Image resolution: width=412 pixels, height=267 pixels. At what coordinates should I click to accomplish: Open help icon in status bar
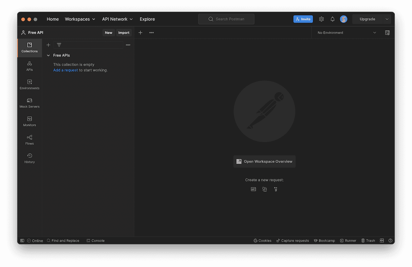click(390, 241)
